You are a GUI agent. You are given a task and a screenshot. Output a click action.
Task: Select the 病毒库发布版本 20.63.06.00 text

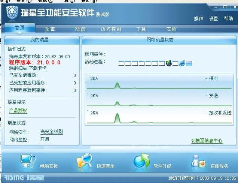[39, 57]
